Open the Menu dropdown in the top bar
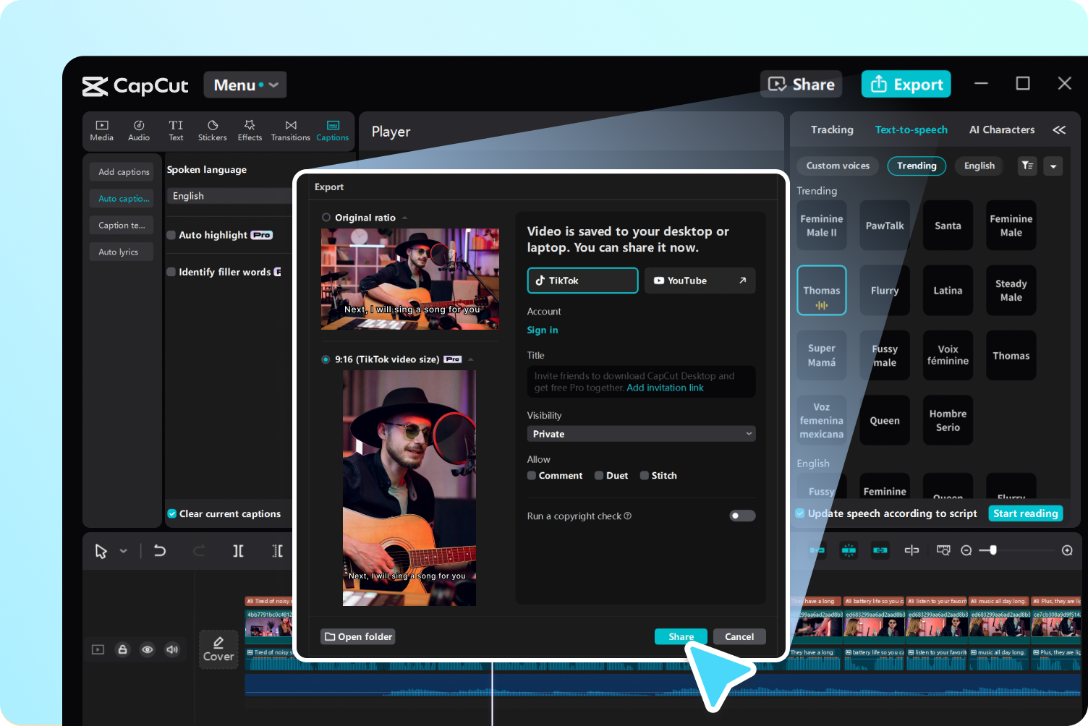The height and width of the screenshot is (726, 1088). (245, 85)
